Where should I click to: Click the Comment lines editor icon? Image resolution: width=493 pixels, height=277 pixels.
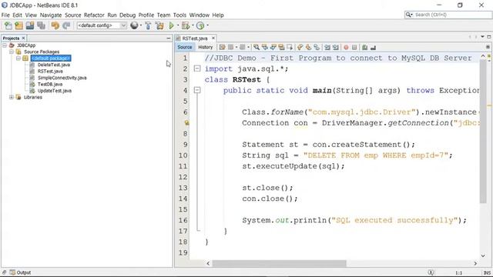(x=364, y=47)
